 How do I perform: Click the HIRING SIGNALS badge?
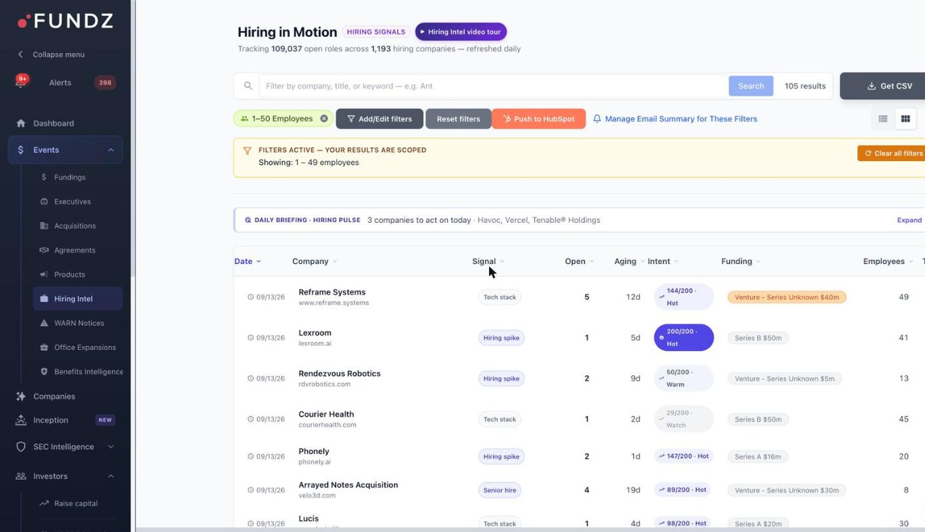(x=376, y=32)
